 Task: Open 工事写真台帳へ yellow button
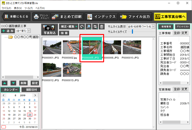tap(170, 17)
